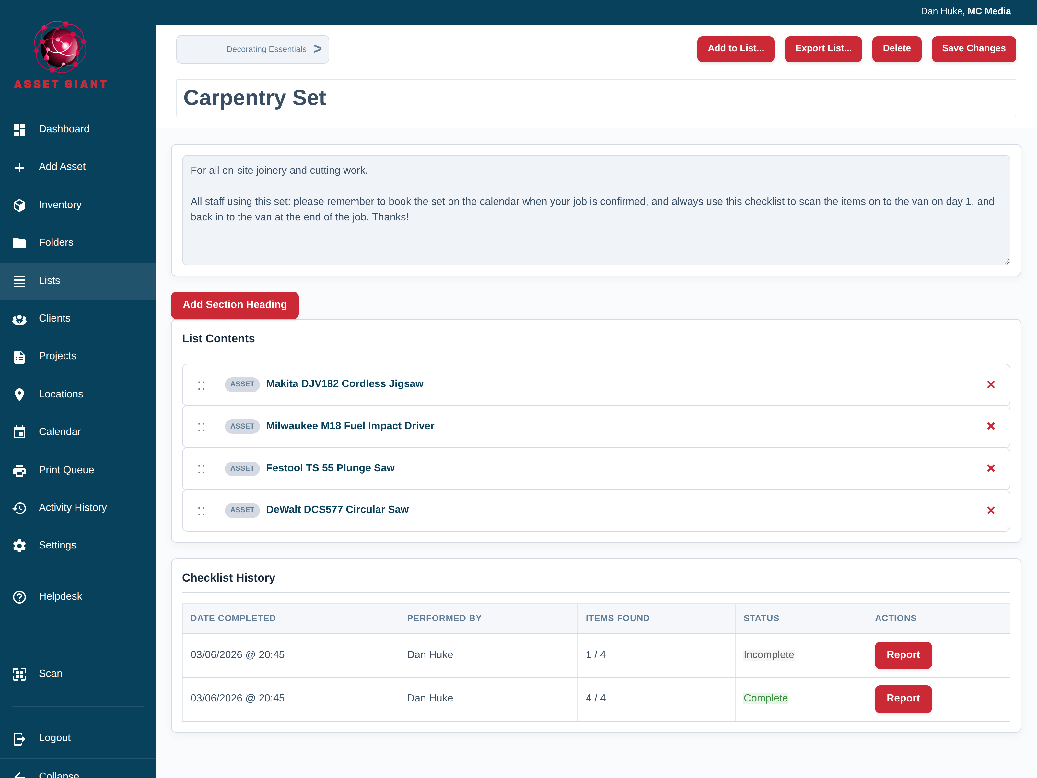Open Settings page
The width and height of the screenshot is (1037, 778).
tap(78, 545)
